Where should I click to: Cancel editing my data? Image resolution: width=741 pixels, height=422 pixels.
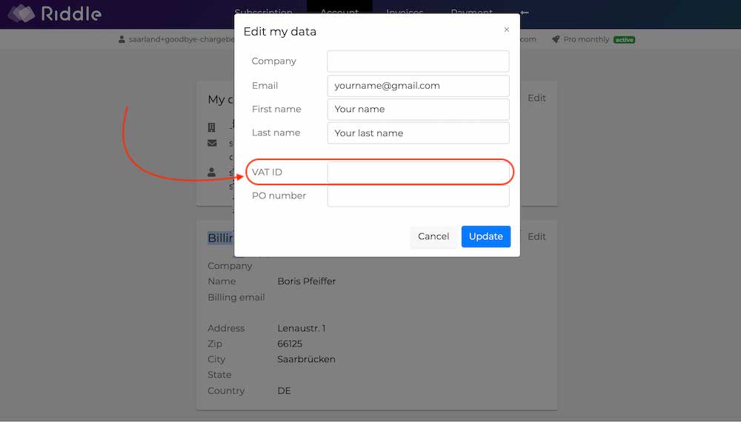(x=433, y=237)
